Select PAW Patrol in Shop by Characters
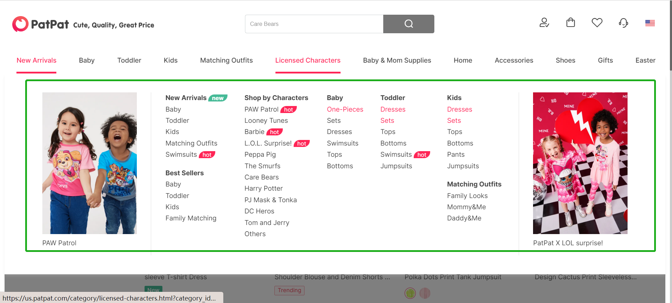The height and width of the screenshot is (303, 672). click(x=261, y=109)
